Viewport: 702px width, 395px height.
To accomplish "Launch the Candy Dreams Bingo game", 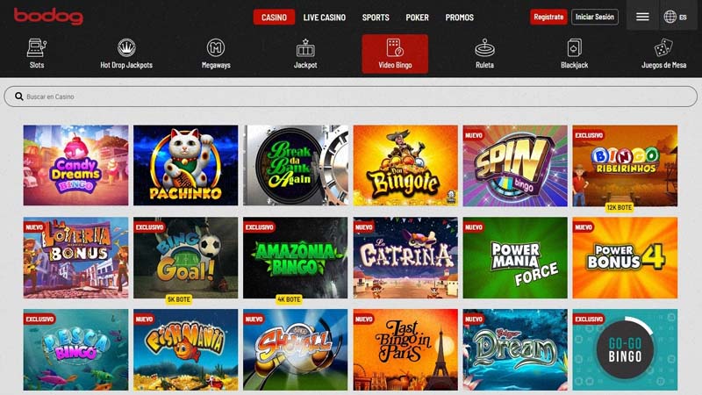I will 75,165.
